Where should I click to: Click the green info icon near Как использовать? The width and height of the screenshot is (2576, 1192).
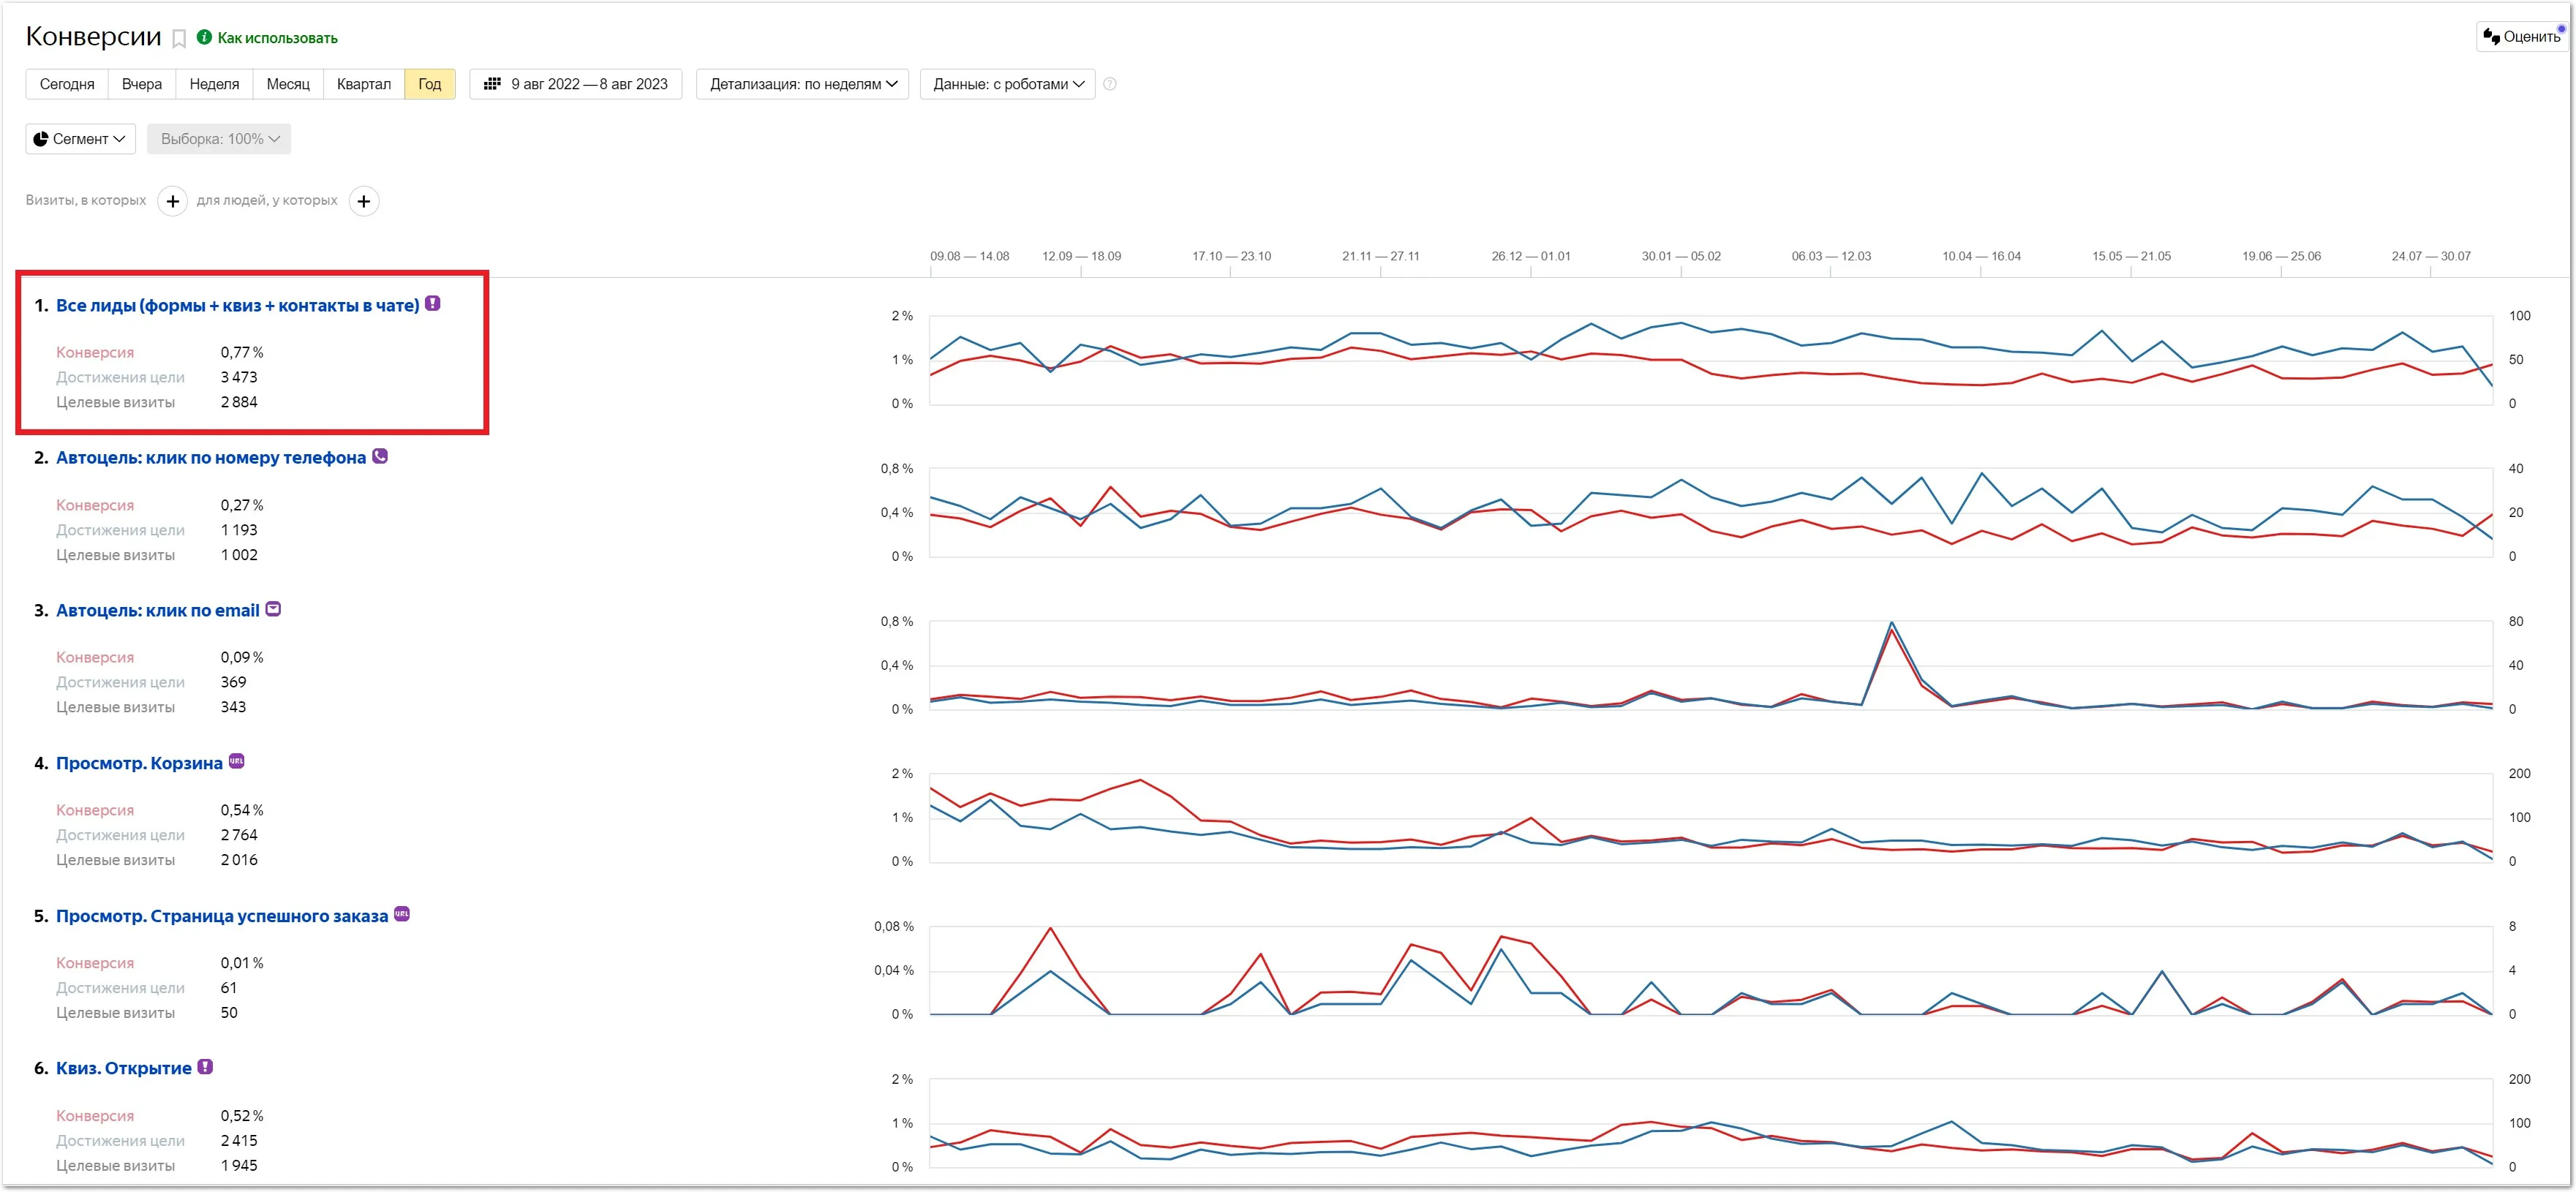pyautogui.click(x=204, y=37)
